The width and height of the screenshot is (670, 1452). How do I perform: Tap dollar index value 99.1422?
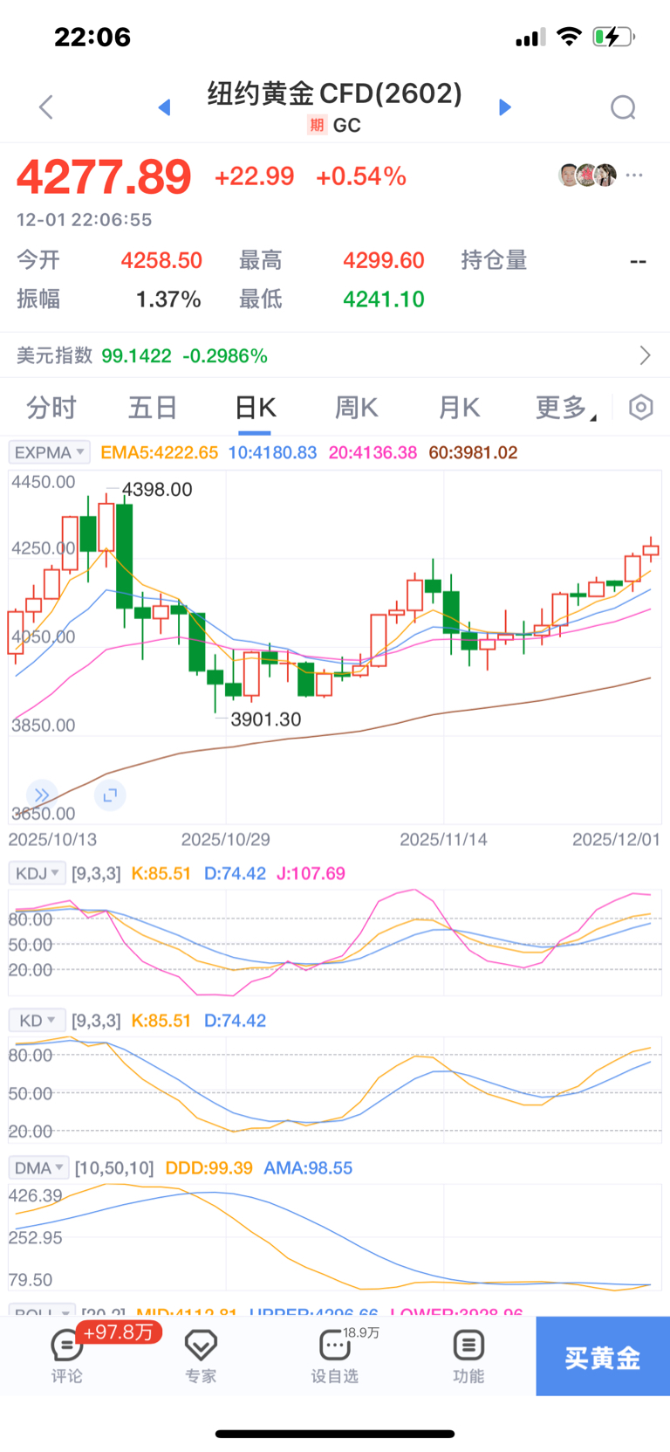point(137,355)
